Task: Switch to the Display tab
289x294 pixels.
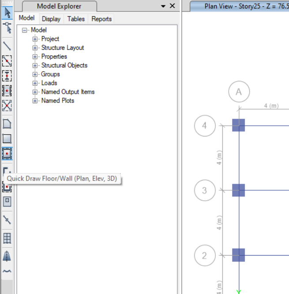Action: pos(51,19)
